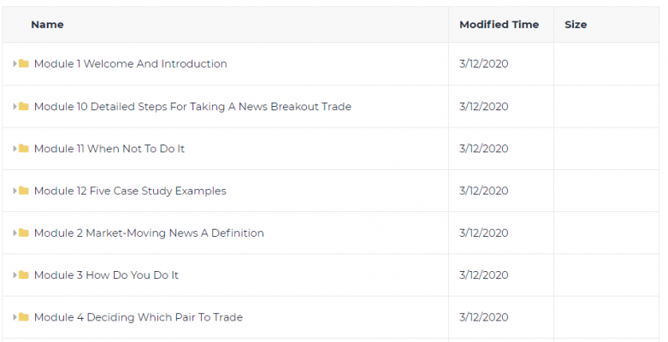Expand the Module 2 Market-Moving News arrow
Image resolution: width=668 pixels, height=342 pixels.
pos(15,233)
